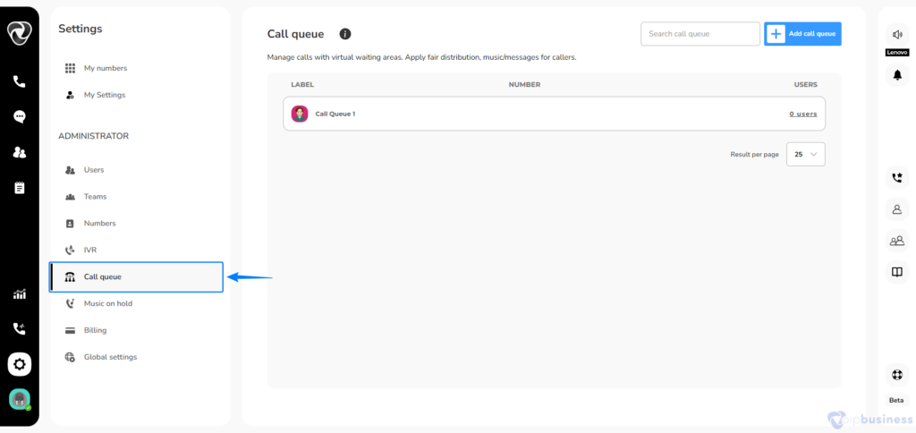Image resolution: width=916 pixels, height=433 pixels.
Task: Click the USERS column header
Action: tap(806, 85)
